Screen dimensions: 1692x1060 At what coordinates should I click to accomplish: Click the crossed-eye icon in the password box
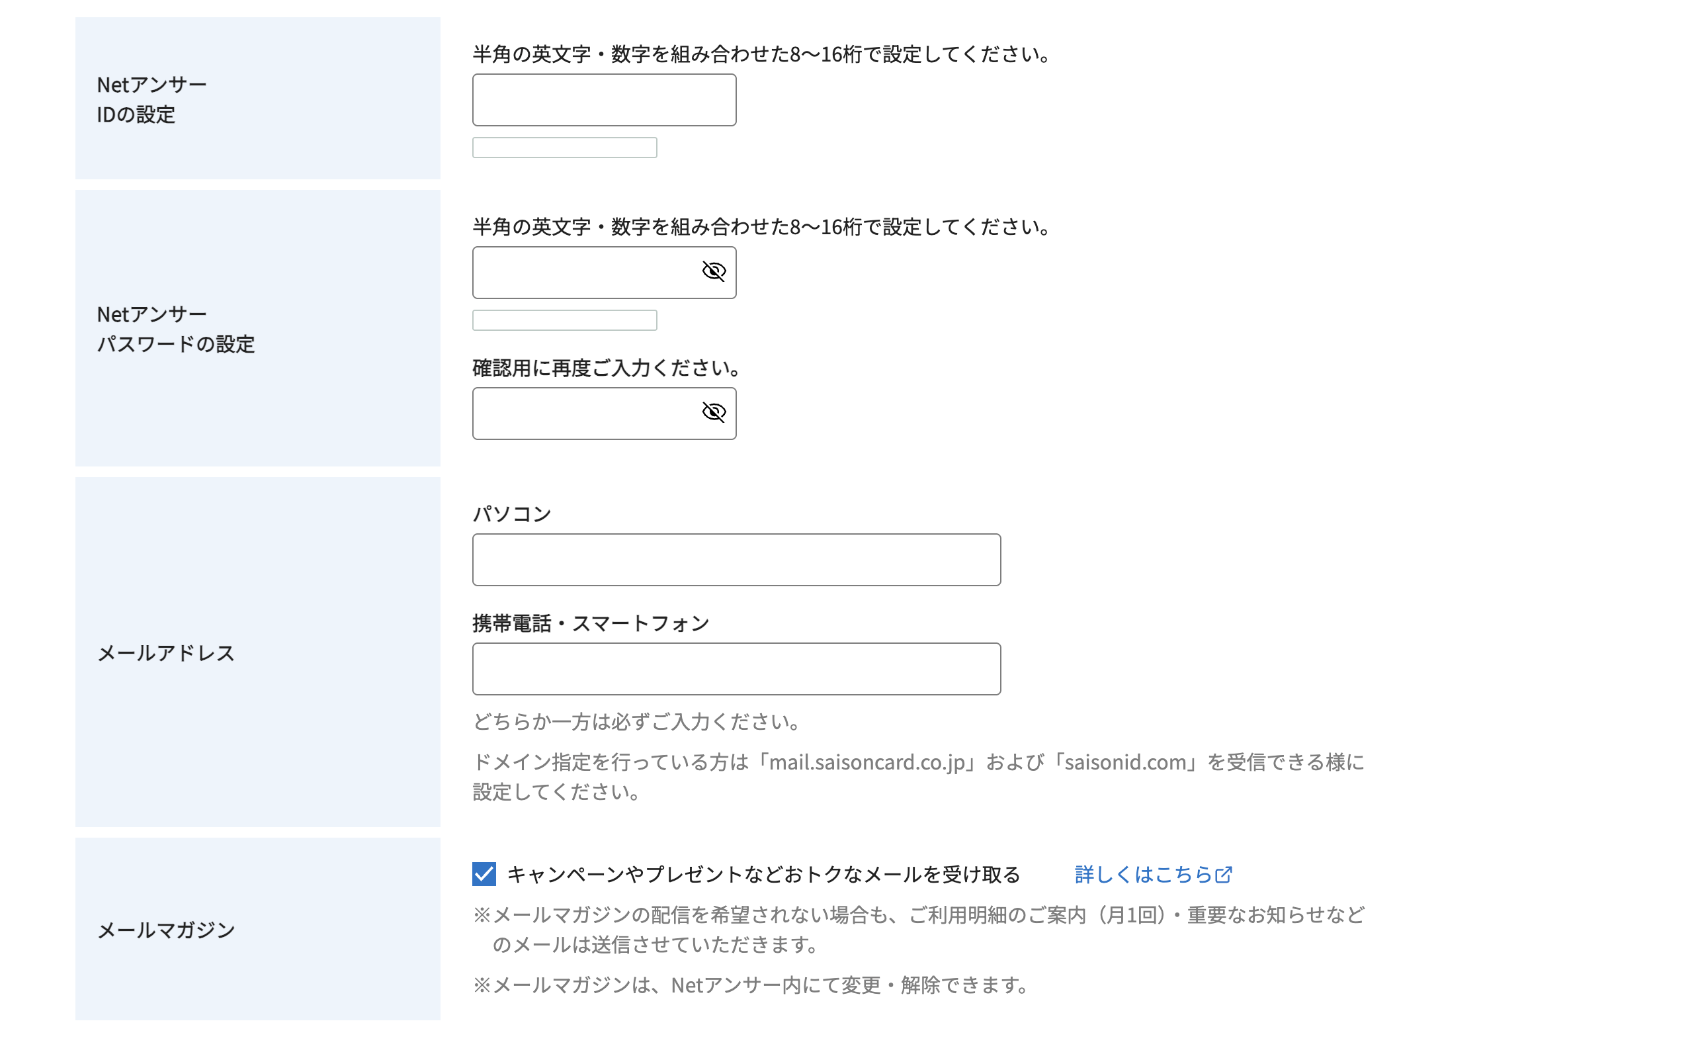point(714,273)
